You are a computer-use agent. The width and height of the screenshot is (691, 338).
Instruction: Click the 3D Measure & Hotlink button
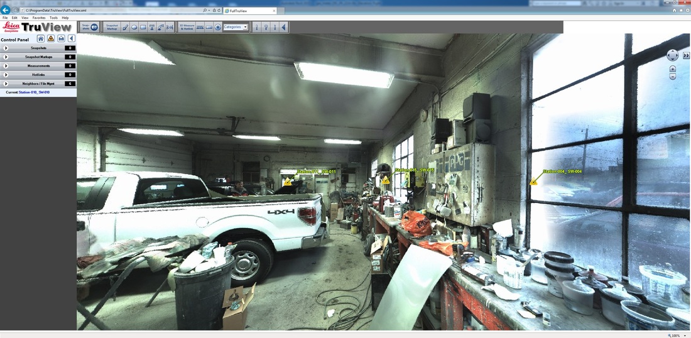187,27
